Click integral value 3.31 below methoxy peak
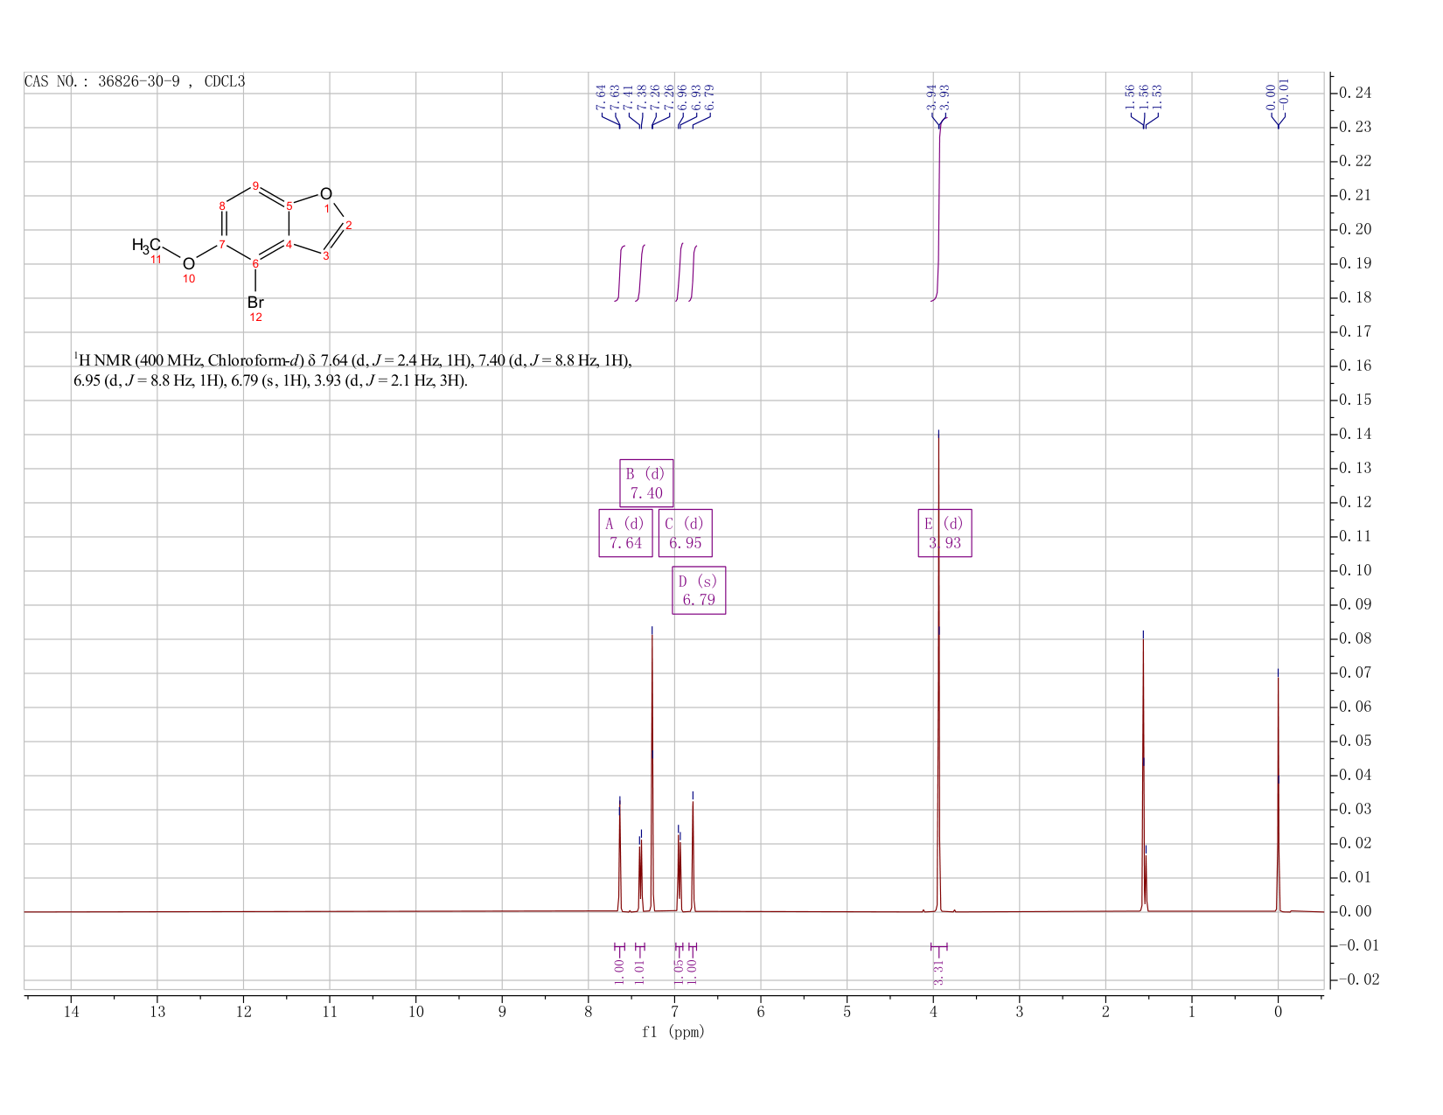Image resolution: width=1443 pixels, height=1115 pixels. (x=938, y=972)
